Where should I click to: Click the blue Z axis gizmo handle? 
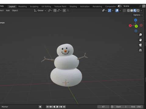pyautogui.click(x=136, y=20)
